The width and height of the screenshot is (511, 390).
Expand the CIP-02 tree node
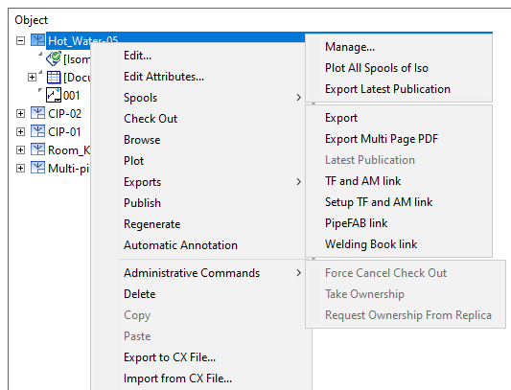[x=20, y=113]
